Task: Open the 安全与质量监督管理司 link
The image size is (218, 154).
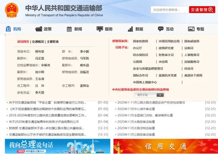Action: [x=148, y=68]
